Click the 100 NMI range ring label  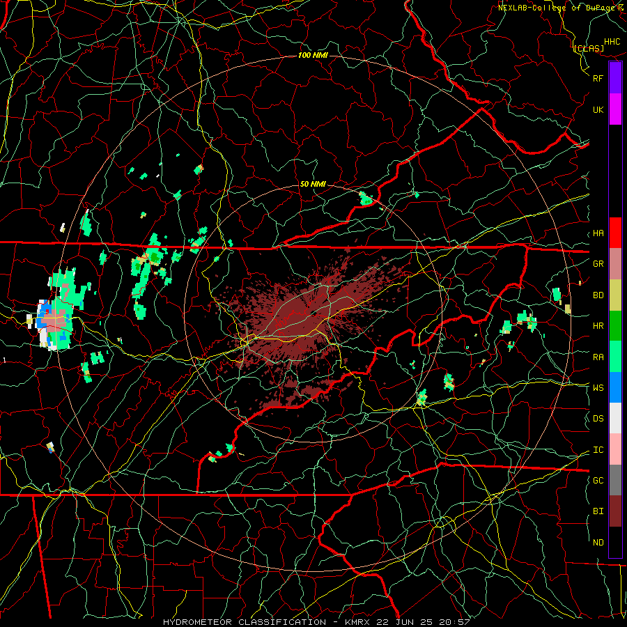(x=313, y=55)
